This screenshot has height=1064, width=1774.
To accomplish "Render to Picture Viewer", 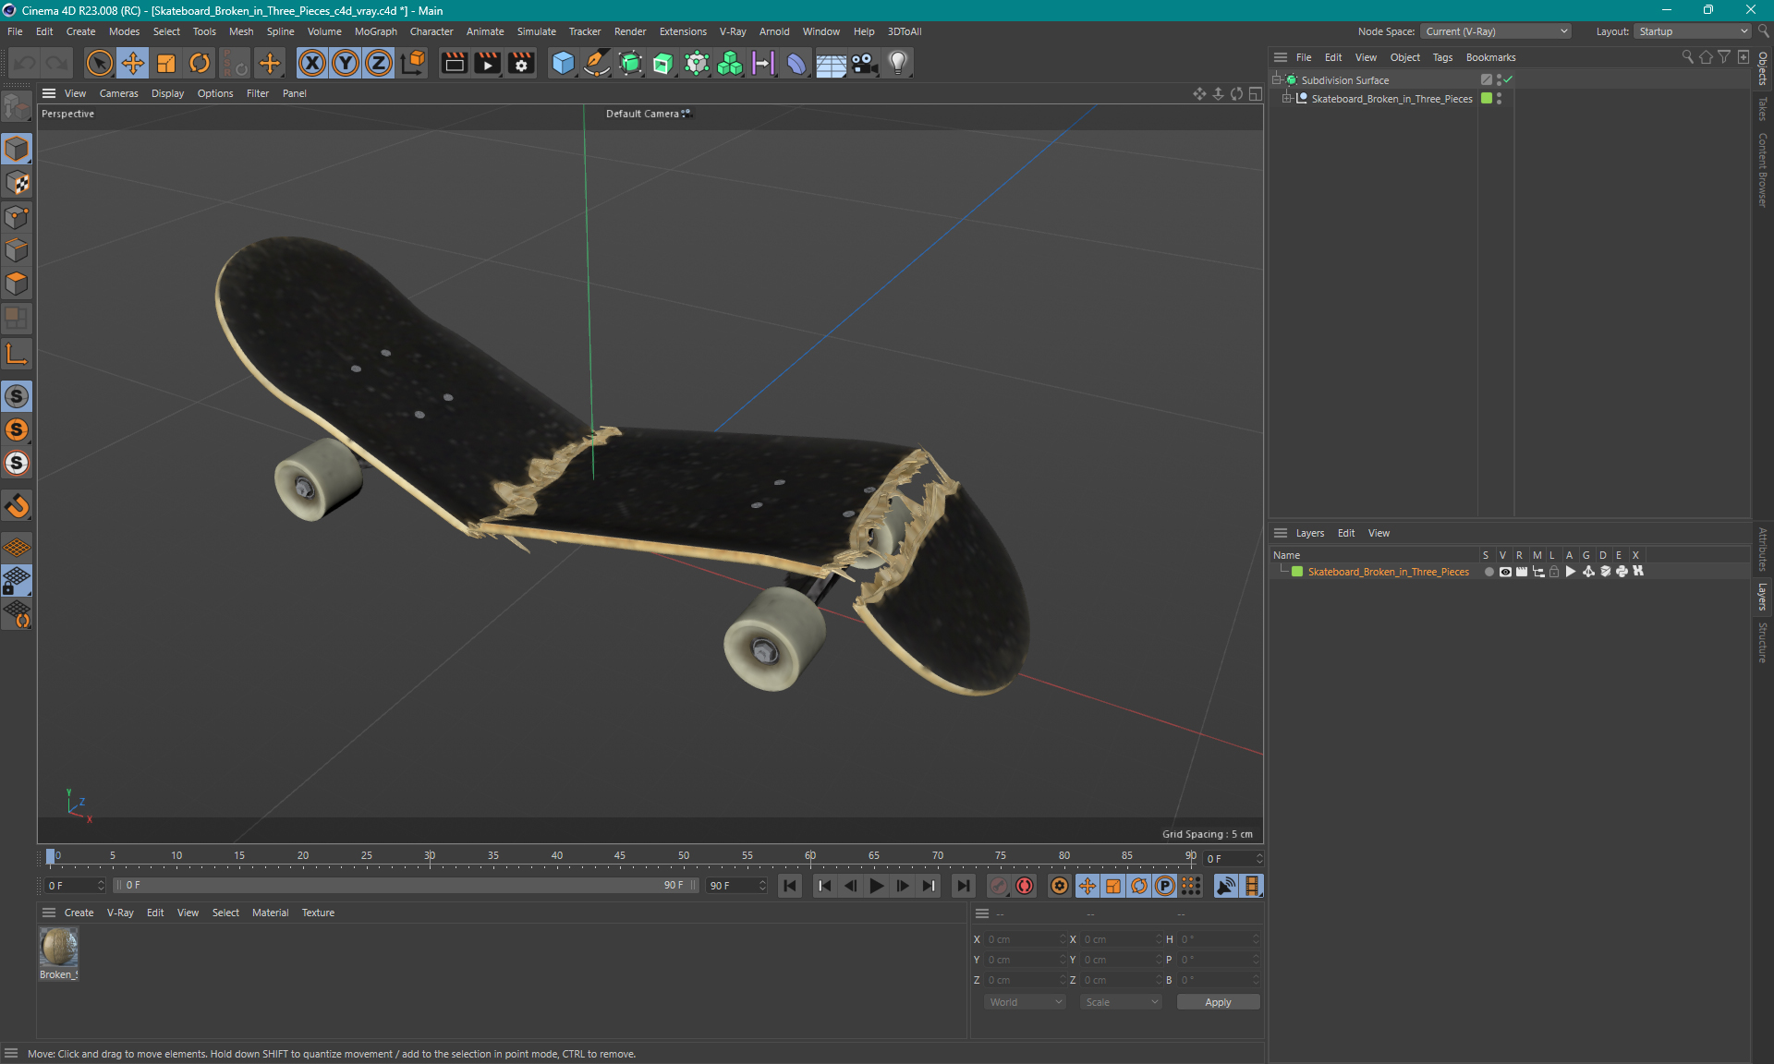I will tap(487, 63).
